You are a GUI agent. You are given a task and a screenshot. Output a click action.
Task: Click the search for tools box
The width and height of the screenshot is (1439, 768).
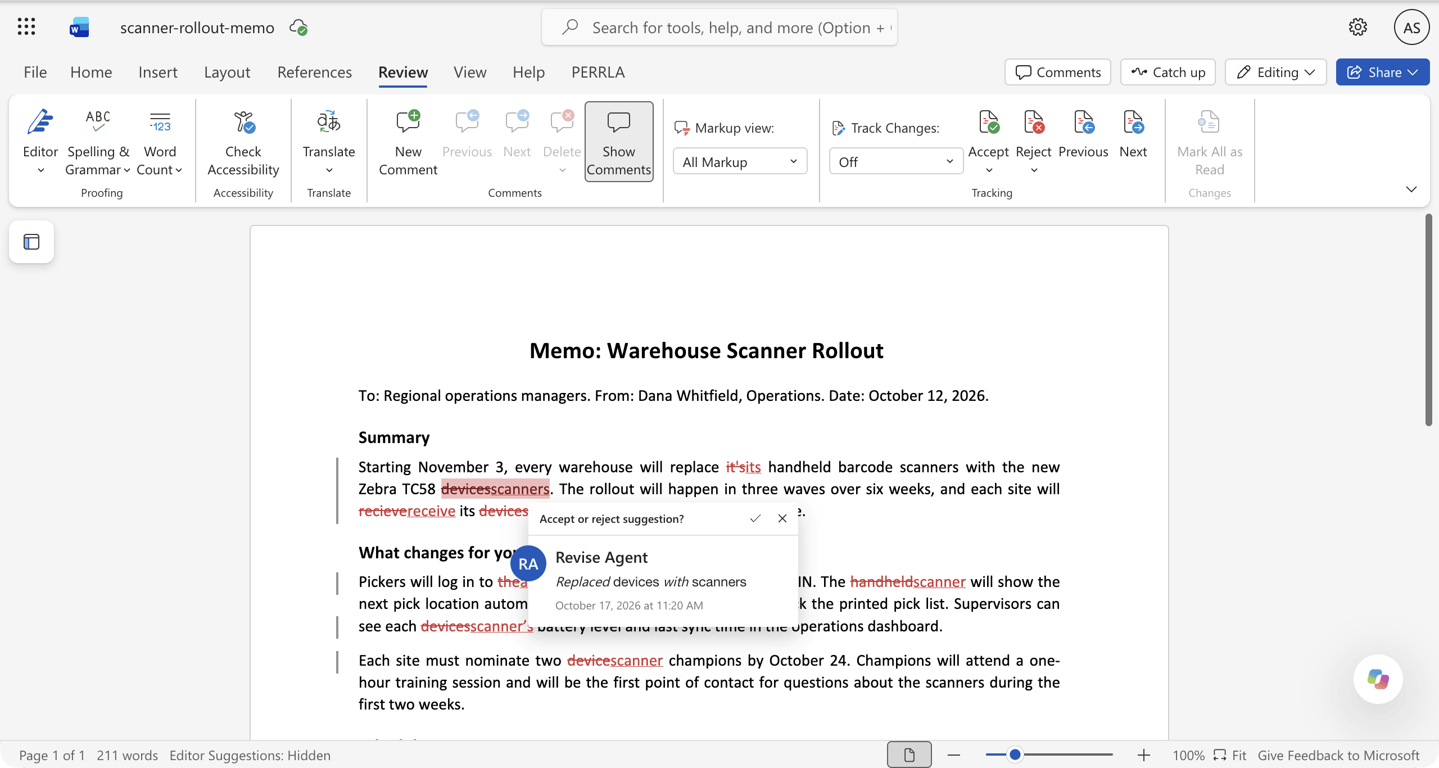(719, 27)
